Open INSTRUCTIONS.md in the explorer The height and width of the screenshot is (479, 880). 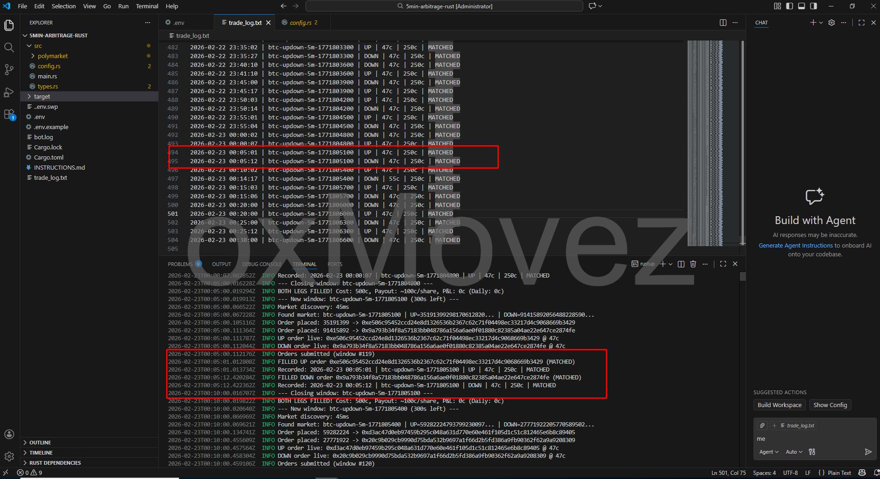click(x=59, y=167)
